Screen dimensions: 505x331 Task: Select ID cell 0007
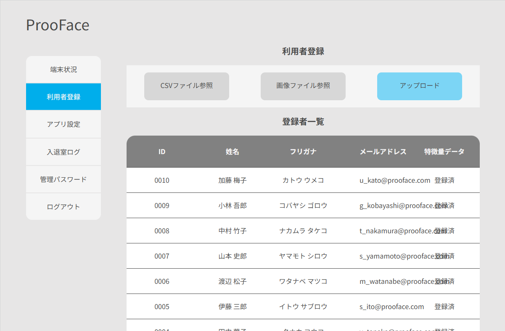[162, 256]
